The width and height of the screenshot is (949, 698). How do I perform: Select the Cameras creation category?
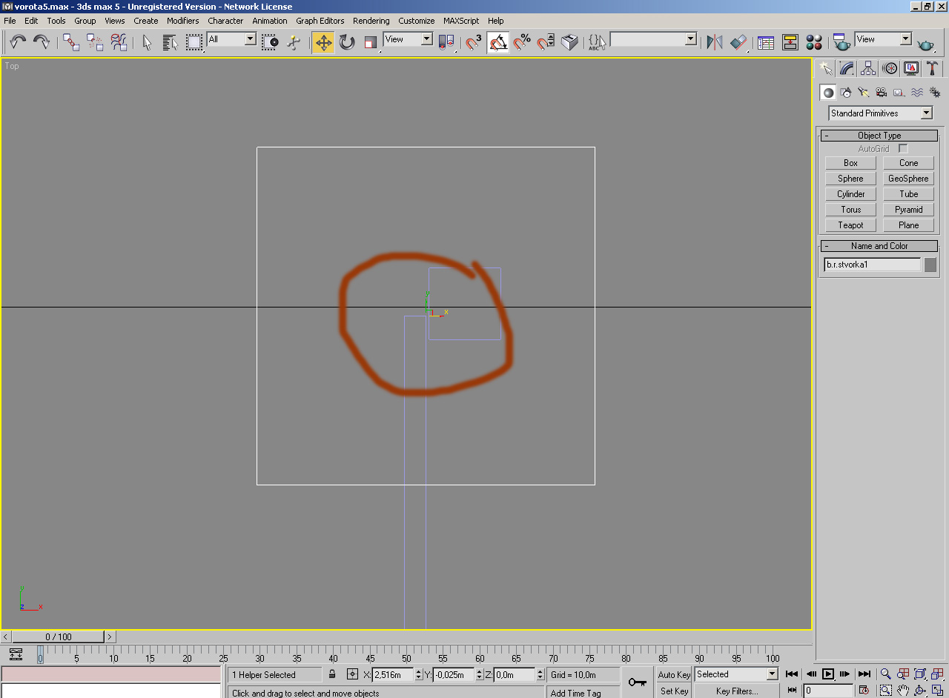881,93
